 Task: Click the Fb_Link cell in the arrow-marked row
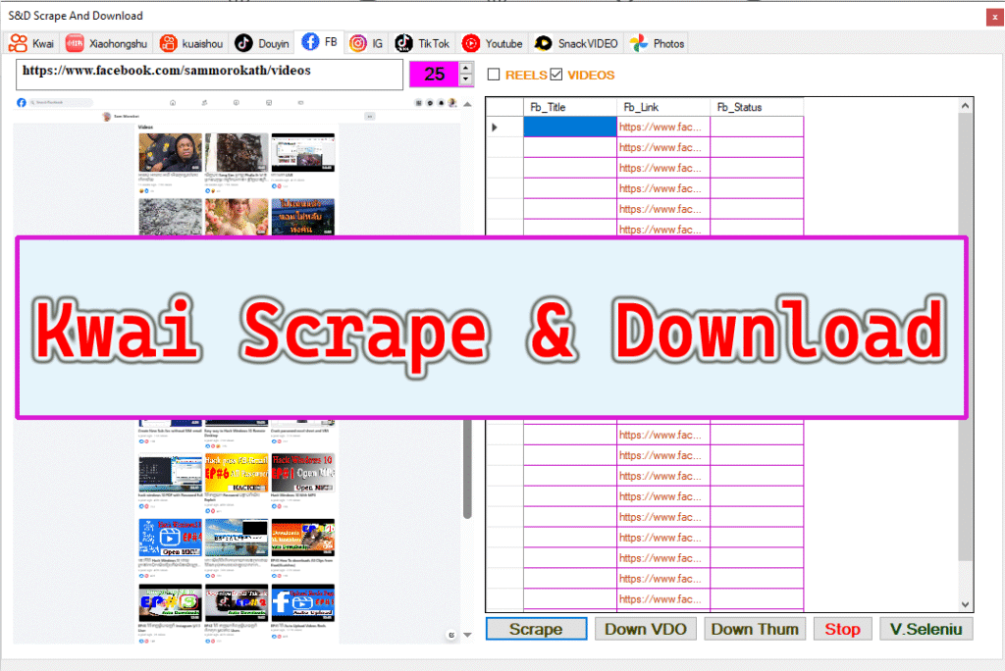click(x=663, y=127)
